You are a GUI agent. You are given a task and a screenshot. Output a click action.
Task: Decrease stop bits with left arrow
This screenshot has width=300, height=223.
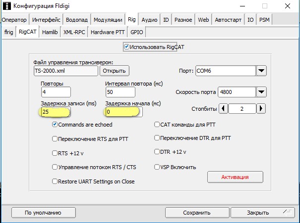[224, 109]
